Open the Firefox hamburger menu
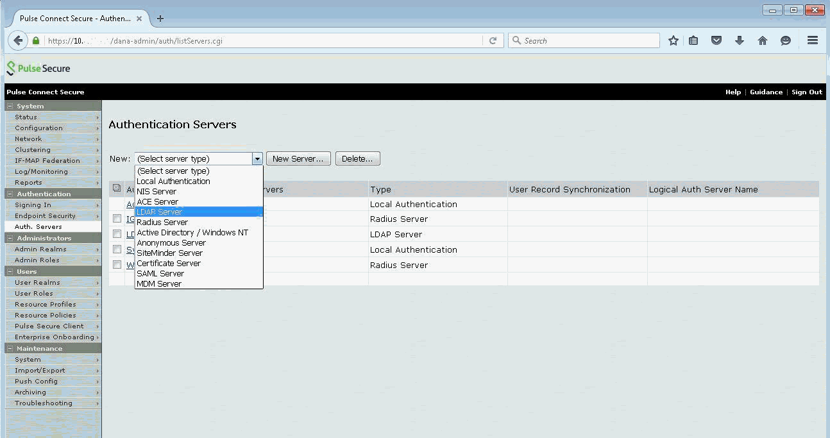The image size is (830, 438). click(x=812, y=40)
